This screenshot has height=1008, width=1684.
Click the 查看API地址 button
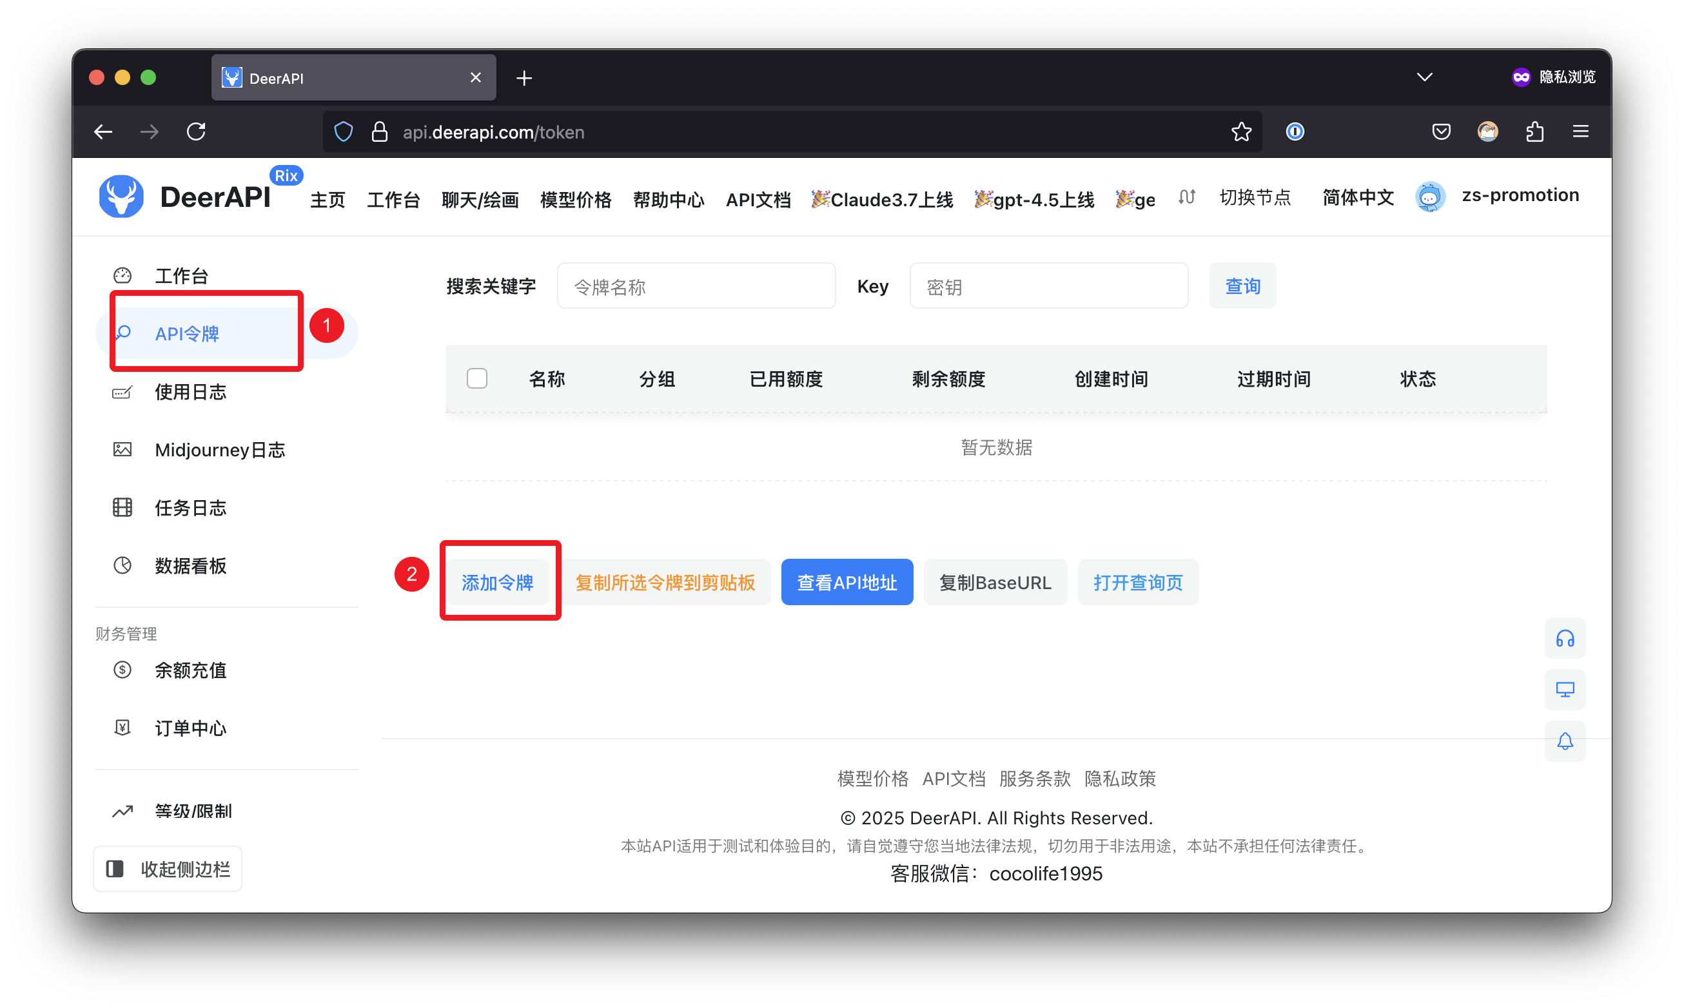coord(847,582)
